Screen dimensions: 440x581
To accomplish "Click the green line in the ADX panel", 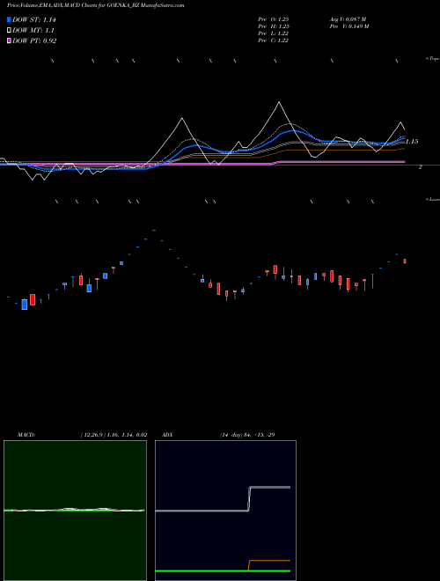I will [x=223, y=571].
